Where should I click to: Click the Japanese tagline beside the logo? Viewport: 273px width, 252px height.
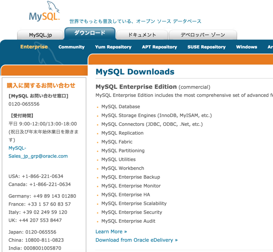135,21
